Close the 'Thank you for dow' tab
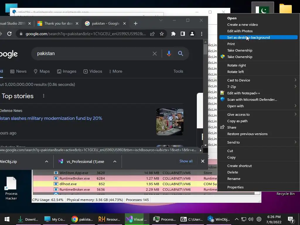The width and height of the screenshot is (300, 225). point(77,23)
